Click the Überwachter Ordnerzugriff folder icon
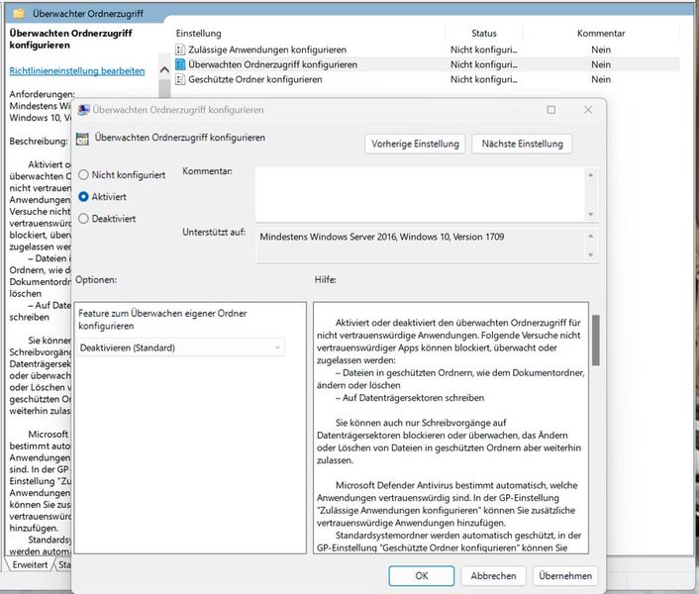Viewport: 699px width, 594px height. pos(19,14)
